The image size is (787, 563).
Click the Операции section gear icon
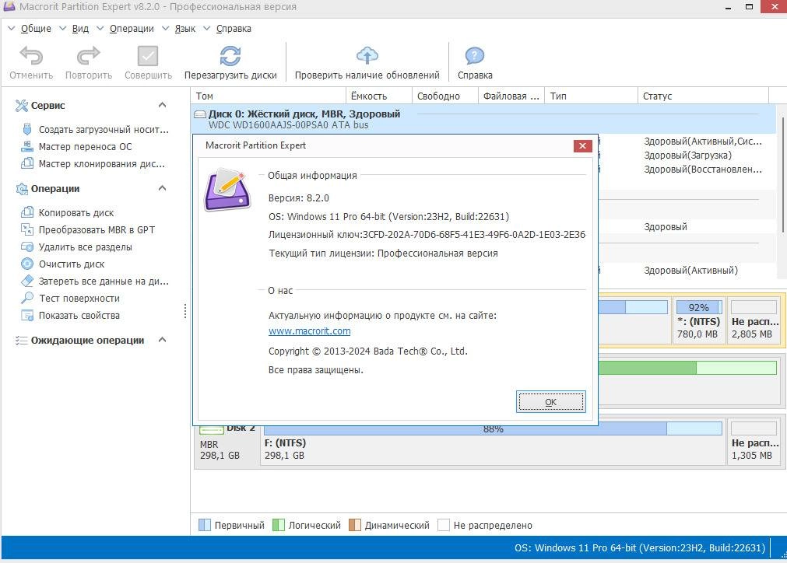pos(22,188)
